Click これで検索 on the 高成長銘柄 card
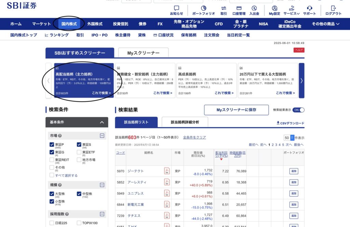 click(x=224, y=93)
